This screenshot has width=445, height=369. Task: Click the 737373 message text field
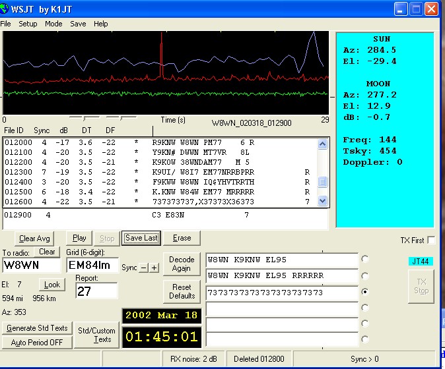(x=282, y=293)
